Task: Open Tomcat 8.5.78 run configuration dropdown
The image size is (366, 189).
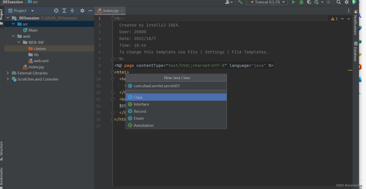Action: 267,2
